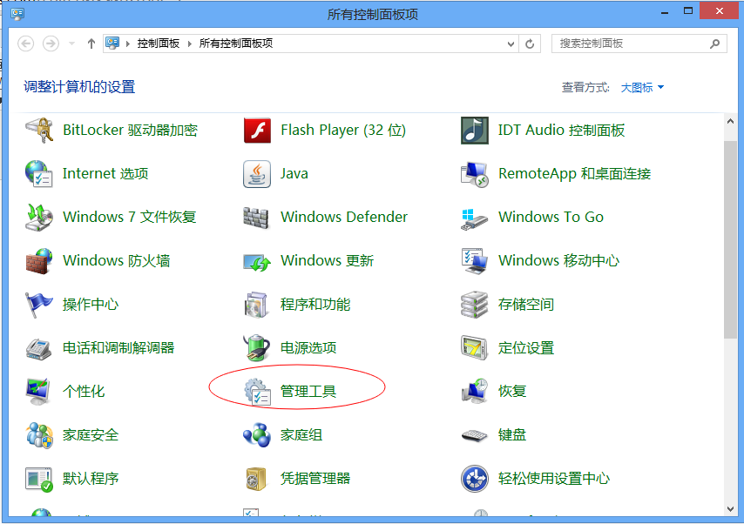Open the 电源选项 text link
744x524 pixels.
(x=308, y=348)
